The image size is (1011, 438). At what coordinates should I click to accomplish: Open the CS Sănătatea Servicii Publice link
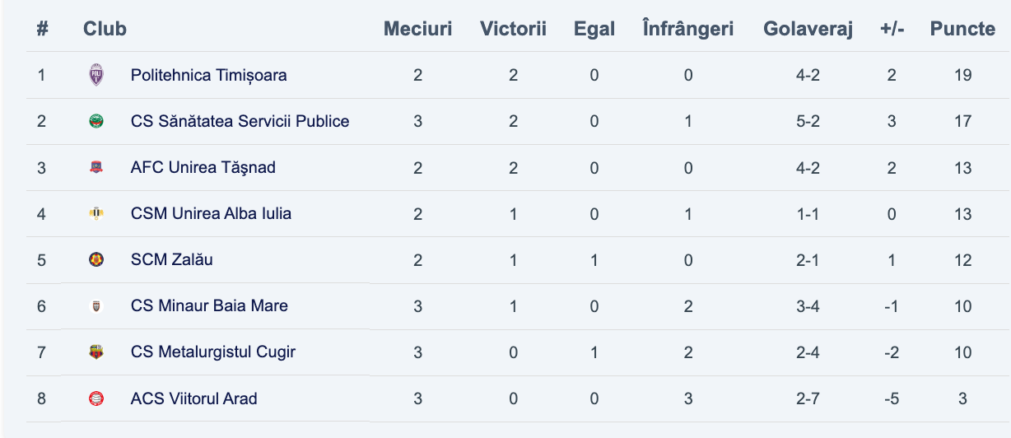point(240,121)
